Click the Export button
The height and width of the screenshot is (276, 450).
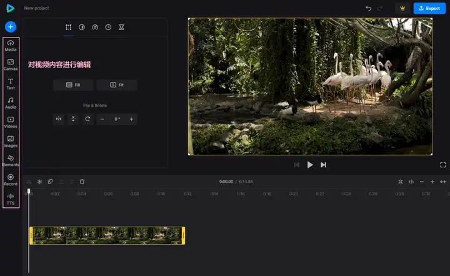[429, 8]
